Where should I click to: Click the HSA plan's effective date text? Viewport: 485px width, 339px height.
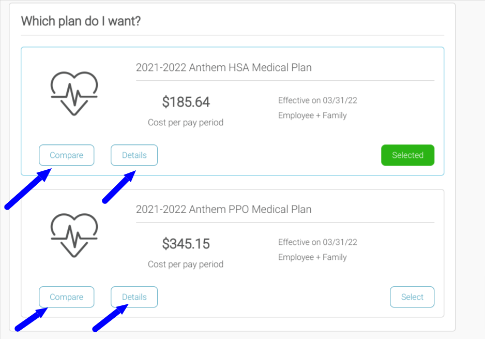317,100
